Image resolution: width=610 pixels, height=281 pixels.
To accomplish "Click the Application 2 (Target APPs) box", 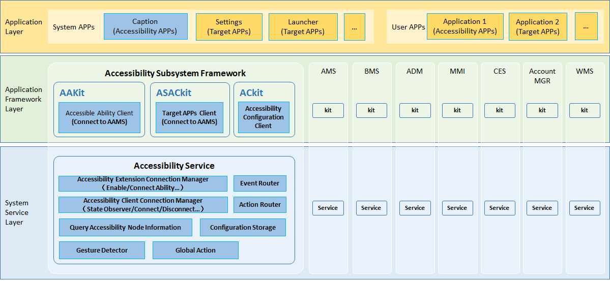I will [537, 26].
